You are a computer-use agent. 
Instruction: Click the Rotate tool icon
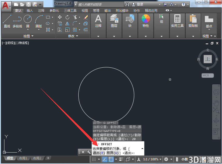67,17
